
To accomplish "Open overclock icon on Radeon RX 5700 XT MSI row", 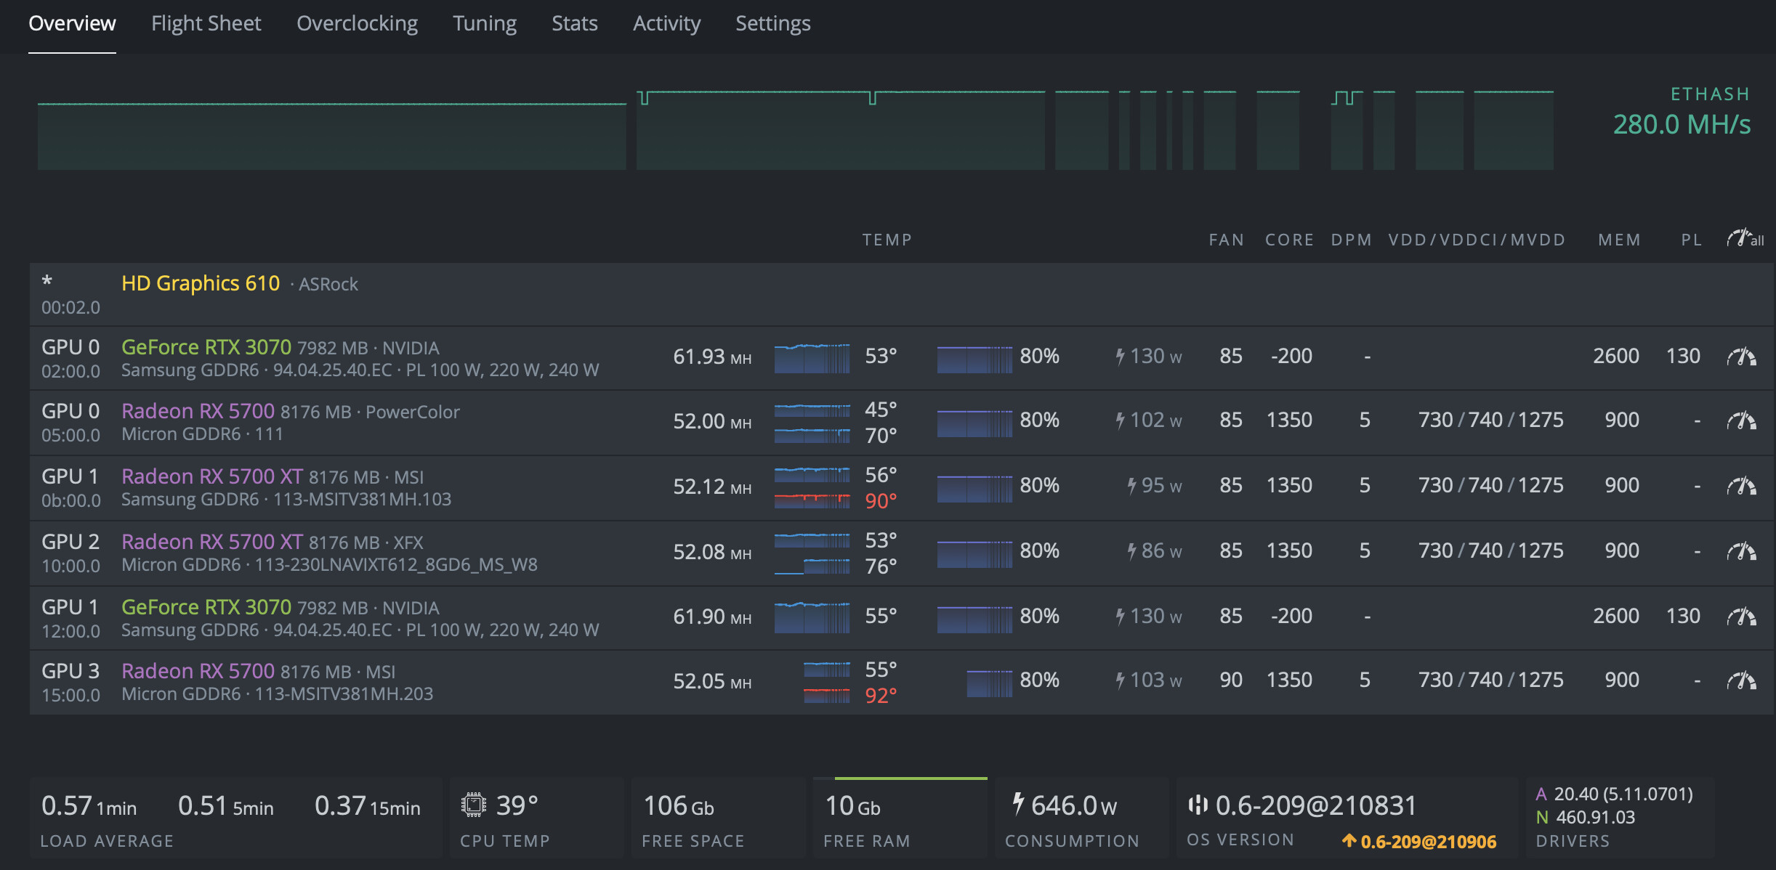I will pos(1741,486).
